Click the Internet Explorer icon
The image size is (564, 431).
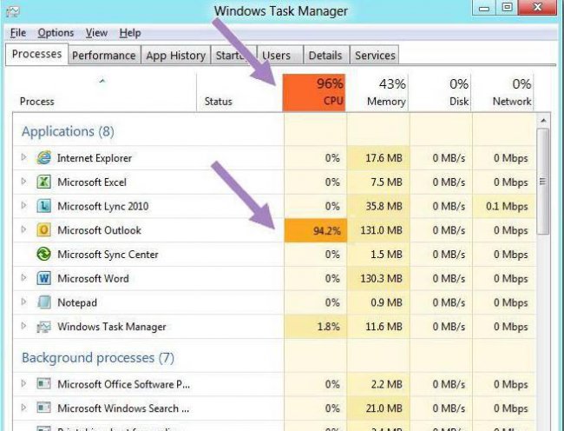[43, 157]
